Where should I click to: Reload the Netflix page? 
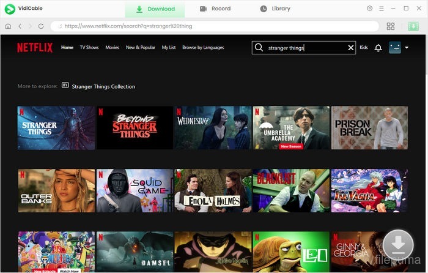point(41,26)
